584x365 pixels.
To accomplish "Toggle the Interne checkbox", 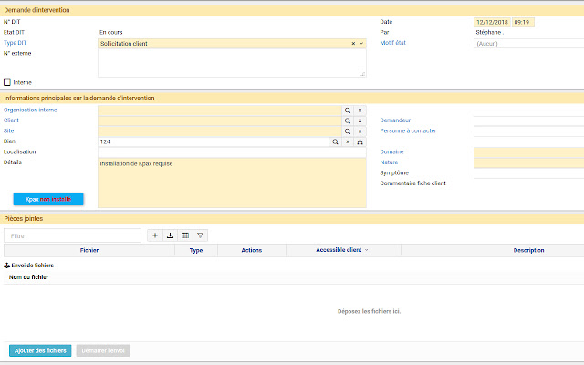I will [x=7, y=82].
